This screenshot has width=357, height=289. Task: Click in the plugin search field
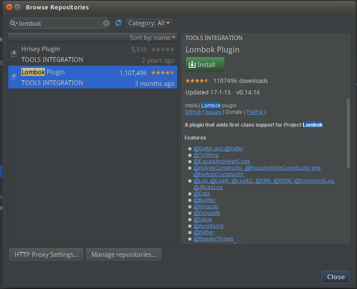(60, 23)
